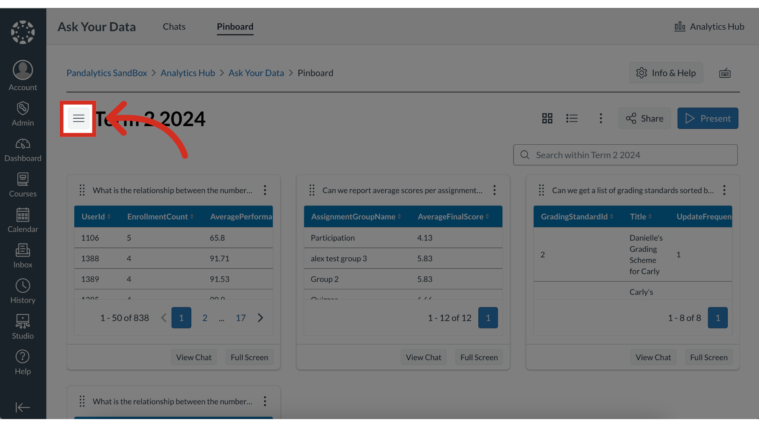Select the Group 2 row cell

[325, 279]
